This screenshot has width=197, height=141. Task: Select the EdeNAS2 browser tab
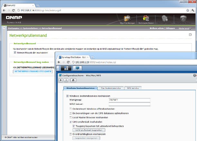click(x=19, y=5)
